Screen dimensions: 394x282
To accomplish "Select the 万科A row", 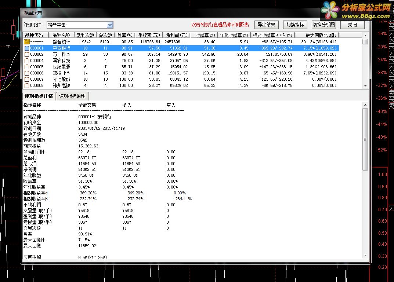I will (x=181, y=54).
